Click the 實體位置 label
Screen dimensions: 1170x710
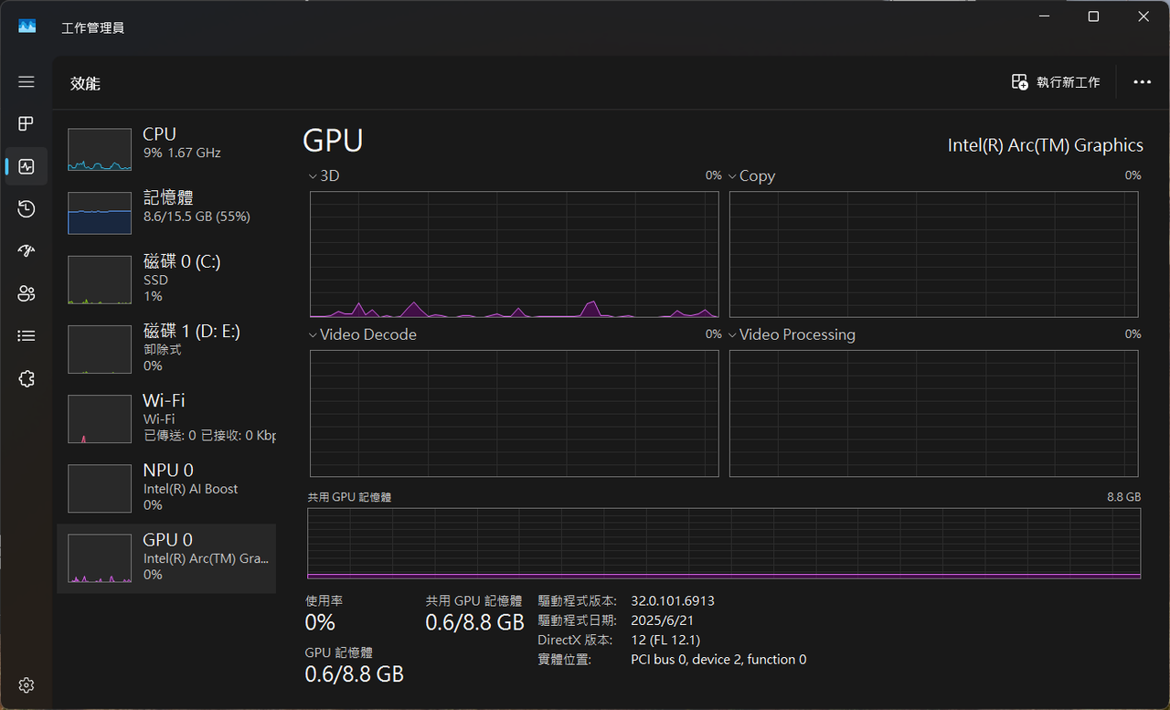point(564,659)
